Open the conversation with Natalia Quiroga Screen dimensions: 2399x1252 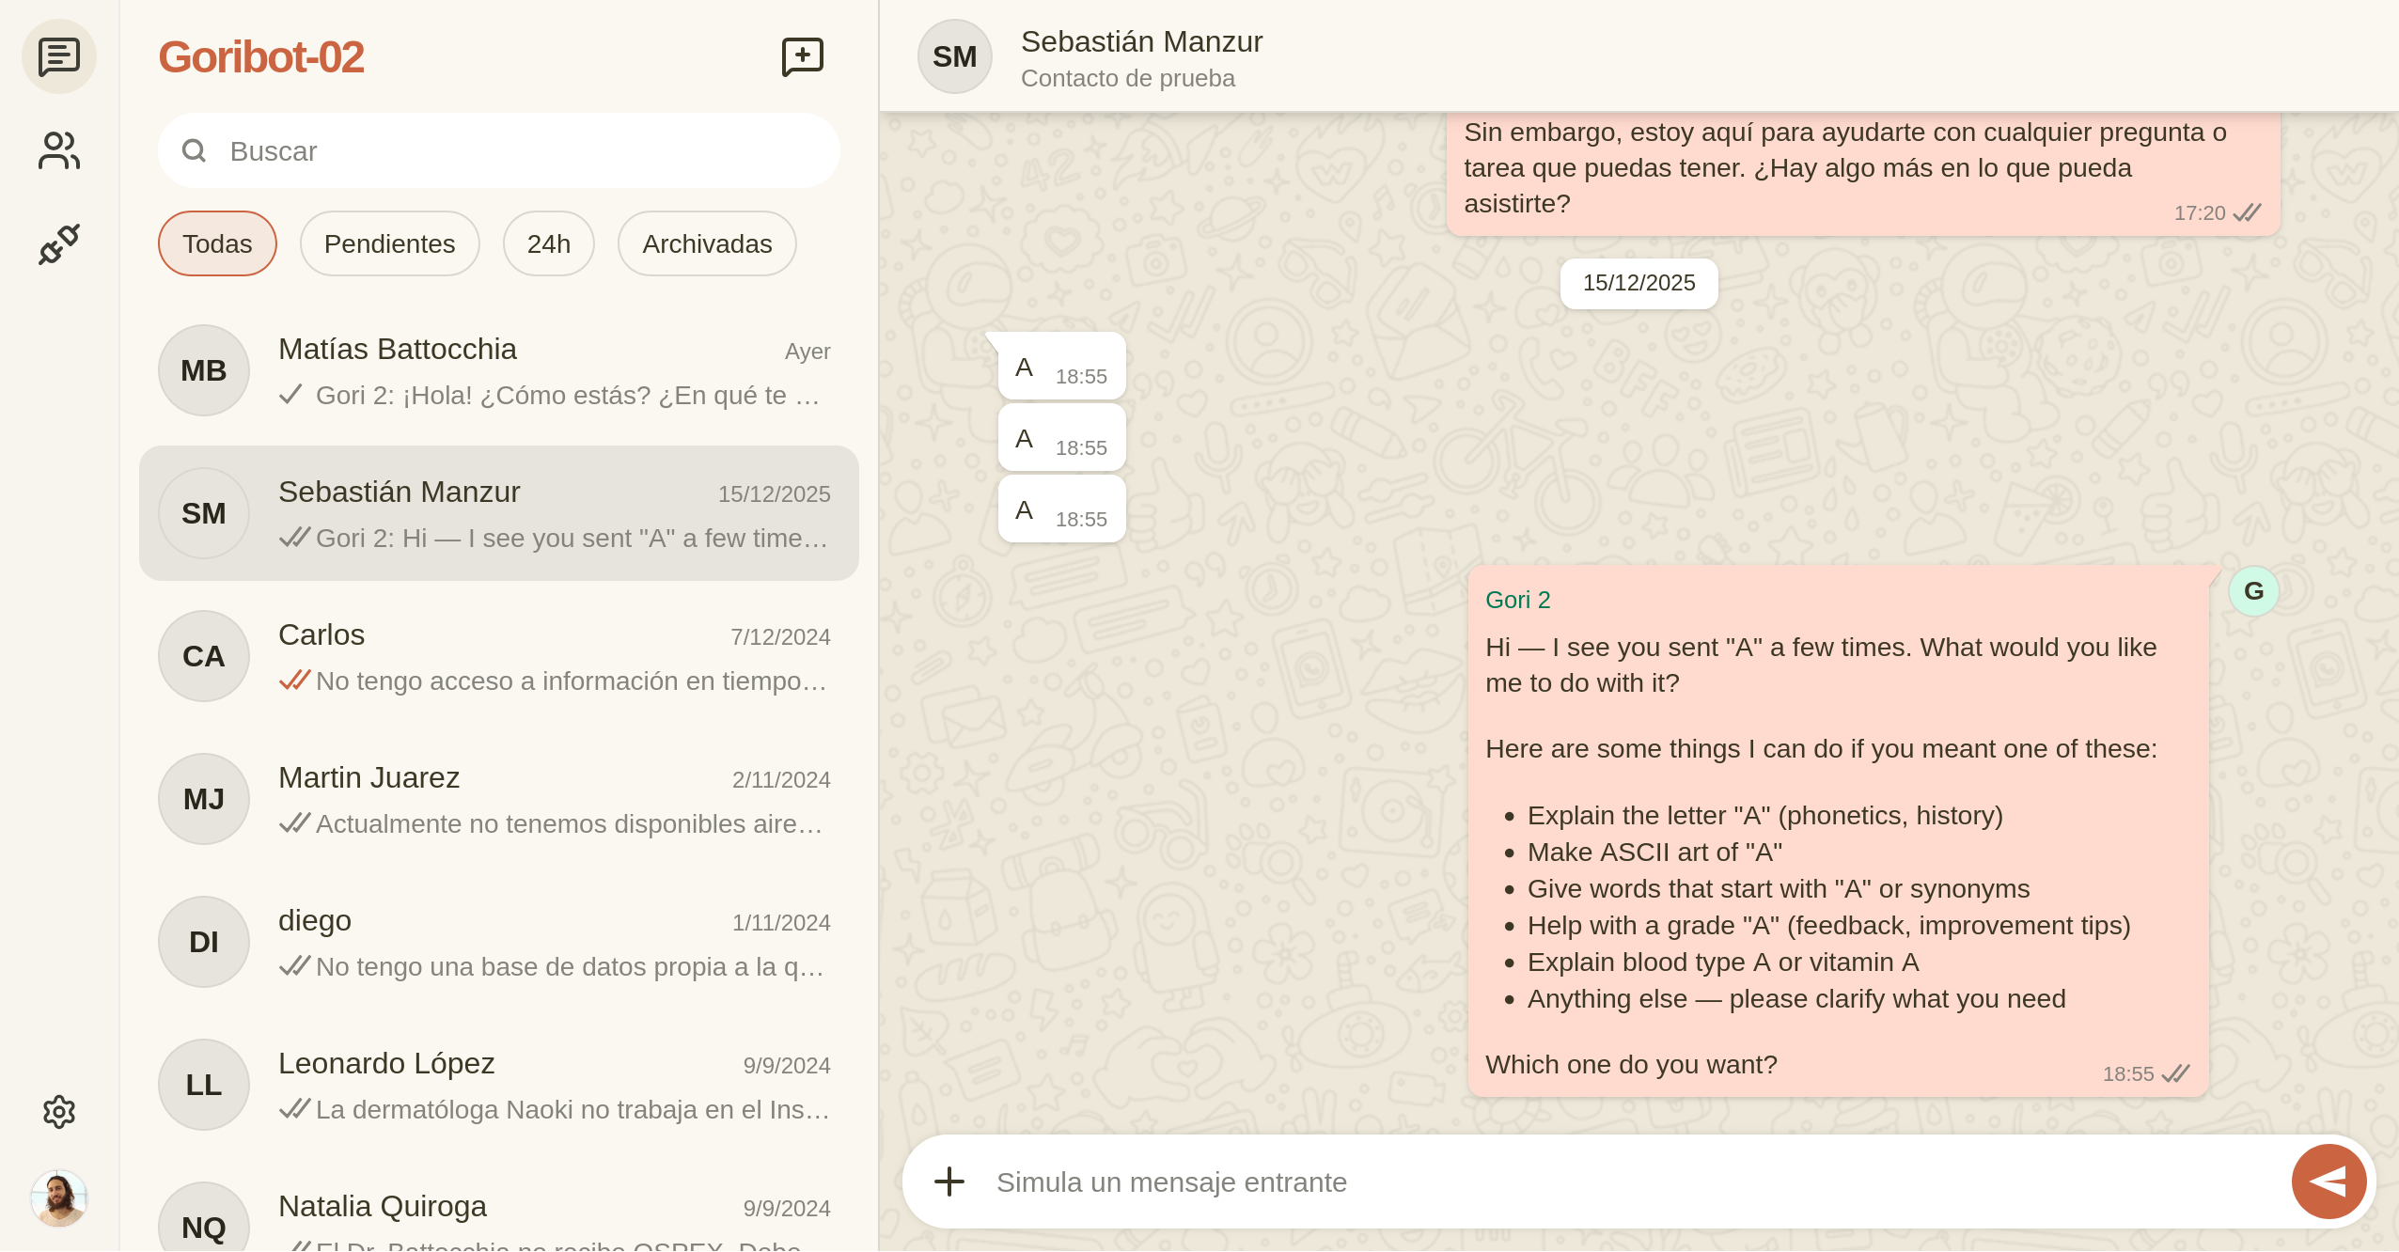point(499,1213)
